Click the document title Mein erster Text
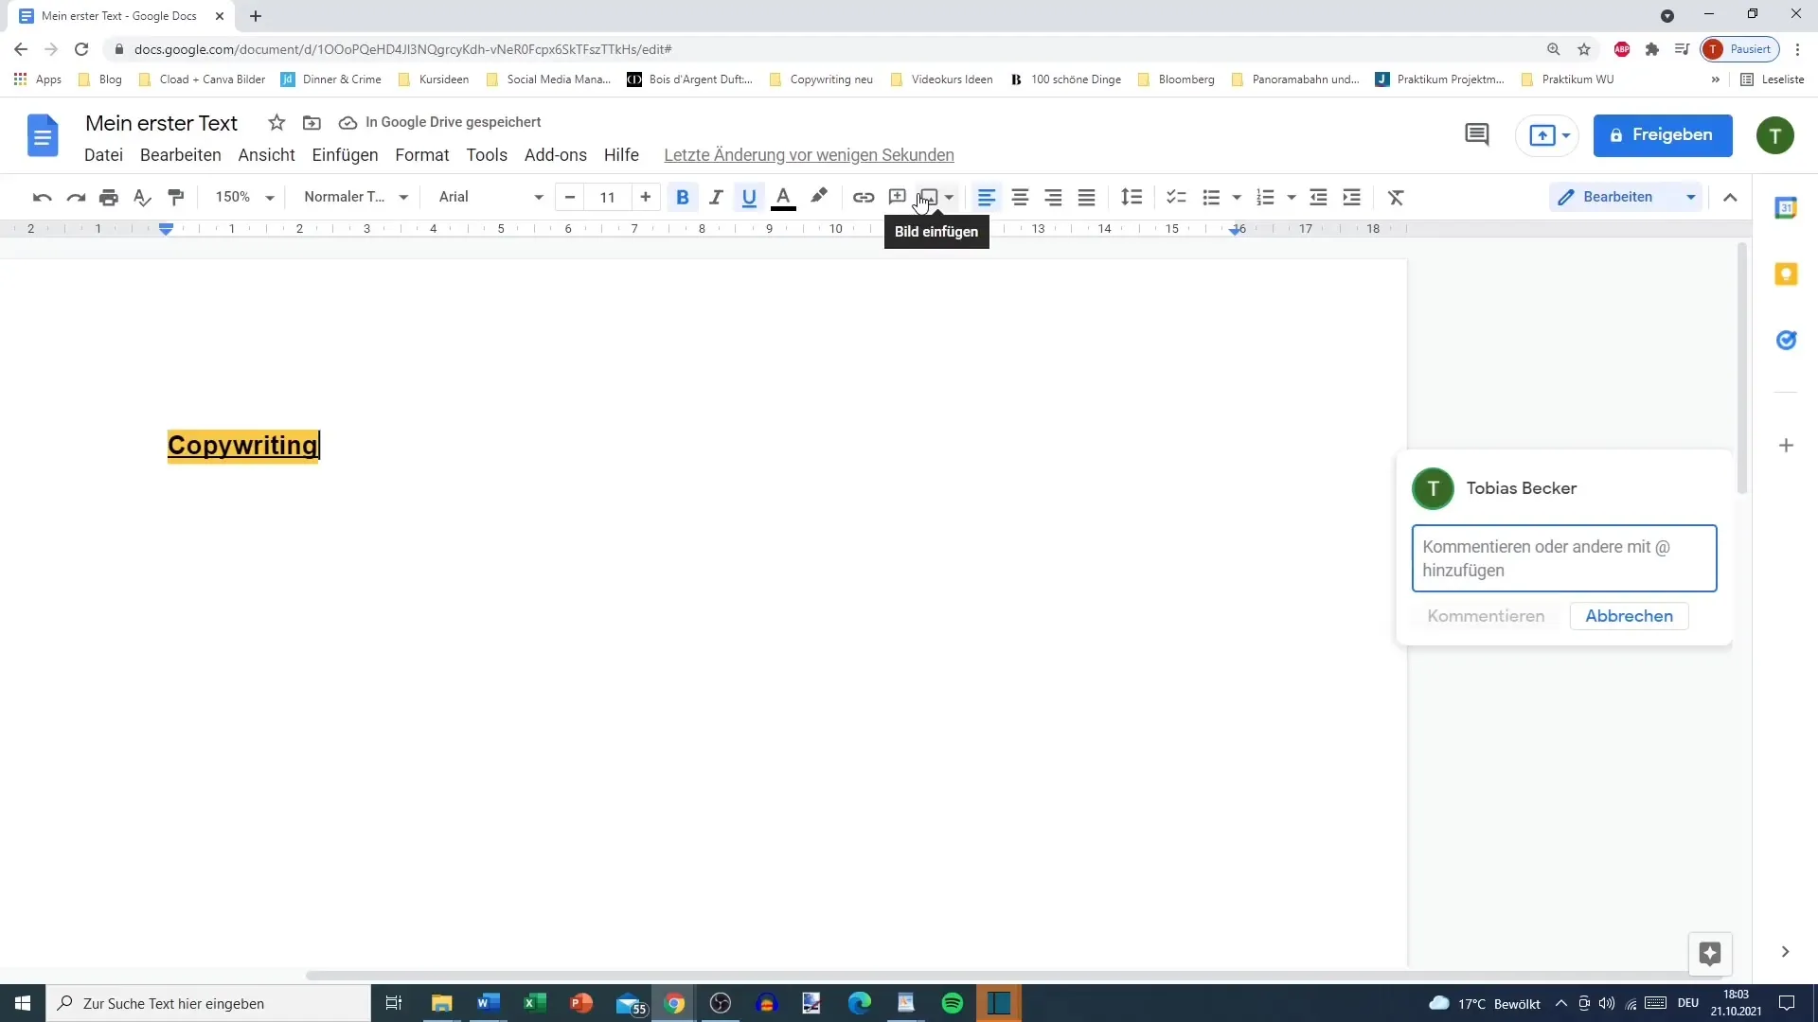The image size is (1818, 1022). 162,123
